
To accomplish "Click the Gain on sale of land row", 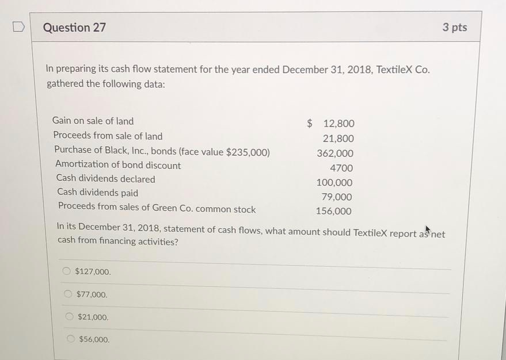I will (x=93, y=121).
